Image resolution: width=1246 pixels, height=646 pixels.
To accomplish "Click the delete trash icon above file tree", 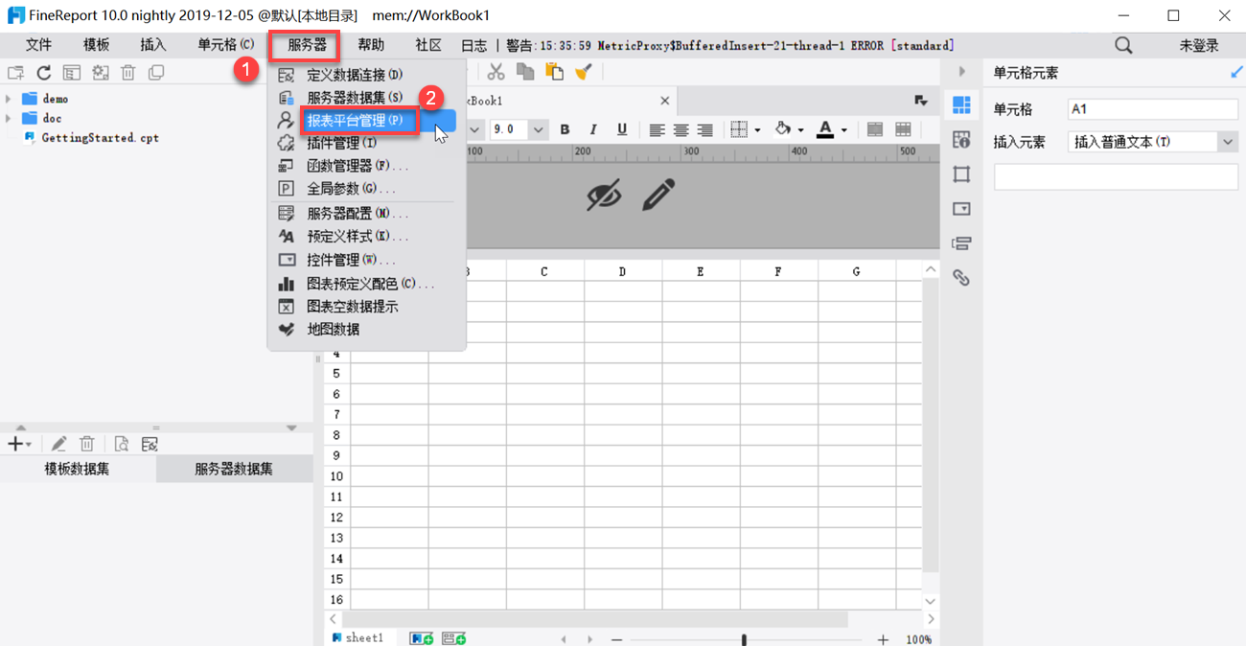I will point(128,73).
